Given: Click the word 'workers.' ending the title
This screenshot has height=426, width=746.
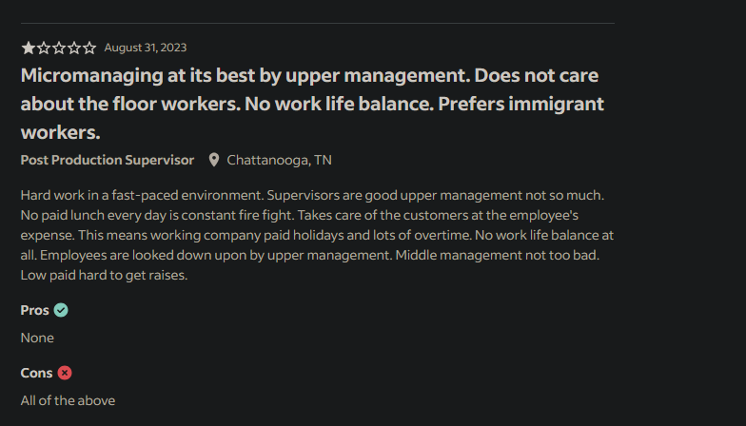Looking at the screenshot, I should point(61,133).
